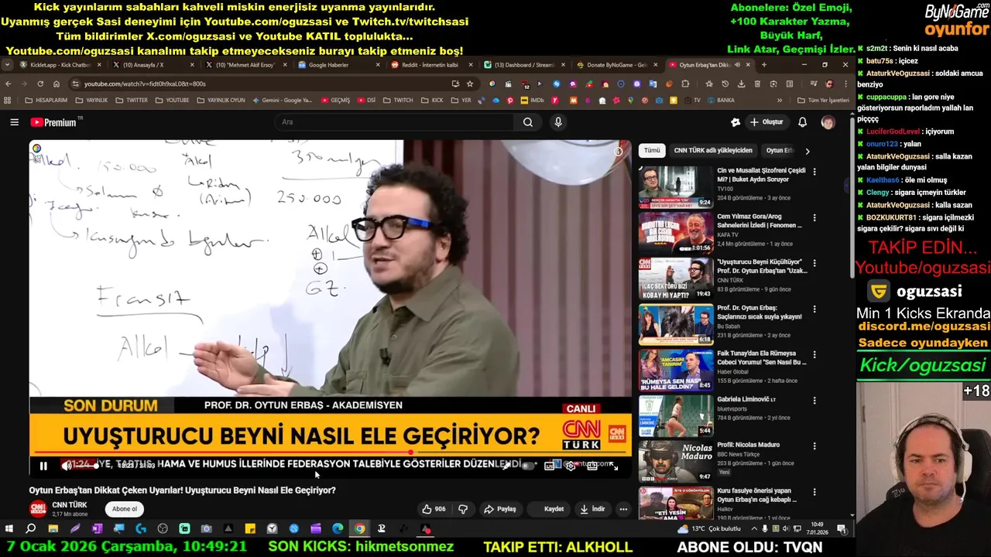Open the Windows Start menu
991x557 pixels.
pyautogui.click(x=9, y=529)
